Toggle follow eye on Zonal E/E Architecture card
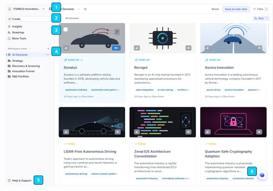 click(188, 132)
